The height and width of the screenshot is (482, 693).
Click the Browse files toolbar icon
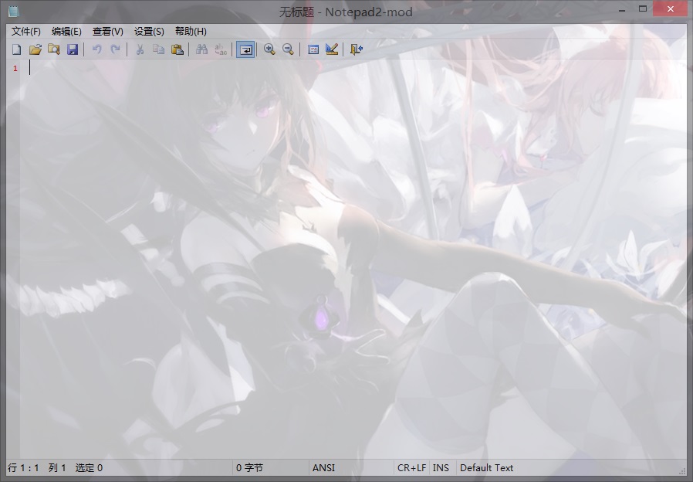pyautogui.click(x=53, y=49)
